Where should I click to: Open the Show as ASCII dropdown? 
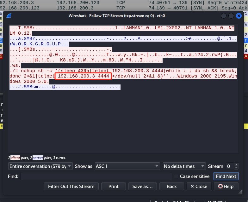click(x=127, y=166)
